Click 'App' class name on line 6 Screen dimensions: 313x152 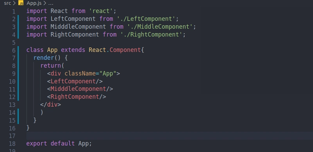click(x=52, y=50)
